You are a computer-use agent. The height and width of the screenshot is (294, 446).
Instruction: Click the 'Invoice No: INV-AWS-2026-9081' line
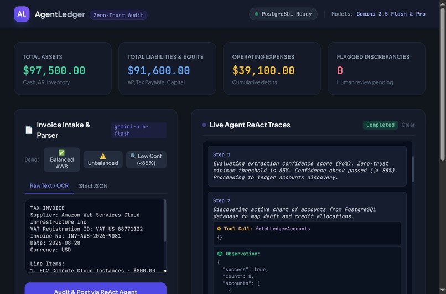click(75, 236)
